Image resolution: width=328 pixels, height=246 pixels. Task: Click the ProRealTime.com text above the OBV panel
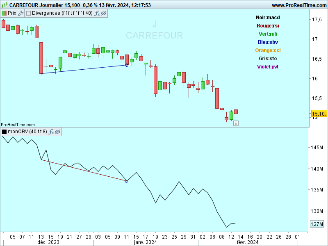(18, 125)
